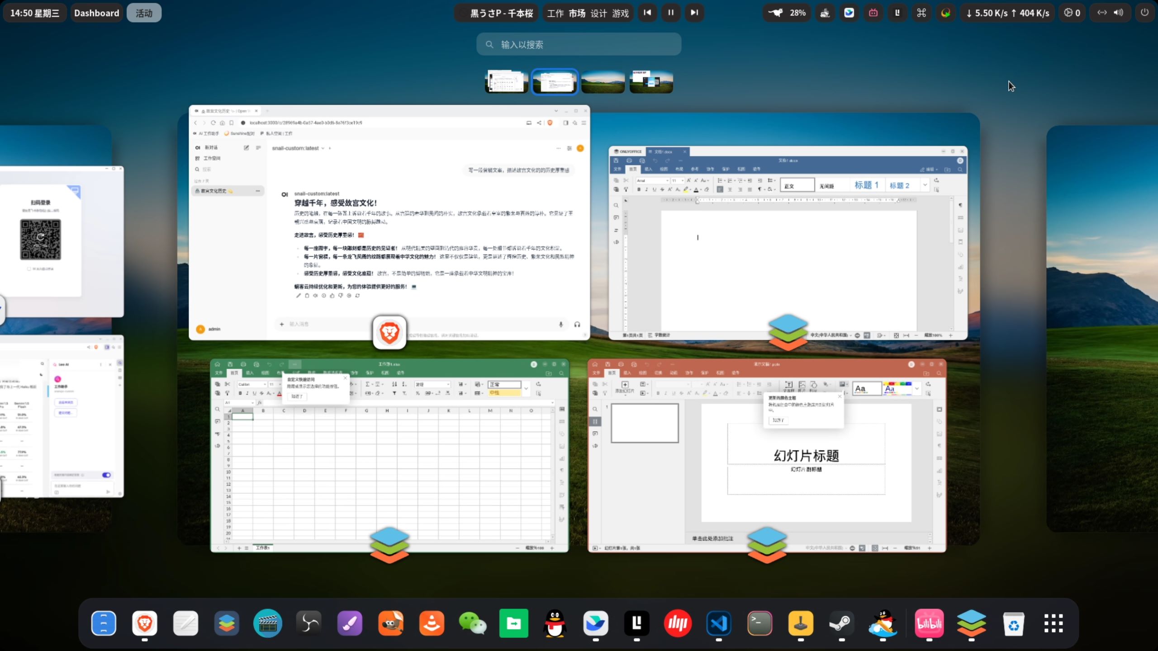This screenshot has height=651, width=1158.
Task: Toggle strikethrough in the document editor toolbar
Action: [662, 189]
